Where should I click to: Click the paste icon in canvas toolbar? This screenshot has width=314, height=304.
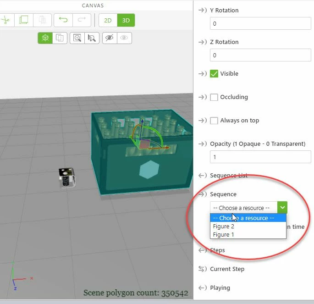[x=42, y=20]
